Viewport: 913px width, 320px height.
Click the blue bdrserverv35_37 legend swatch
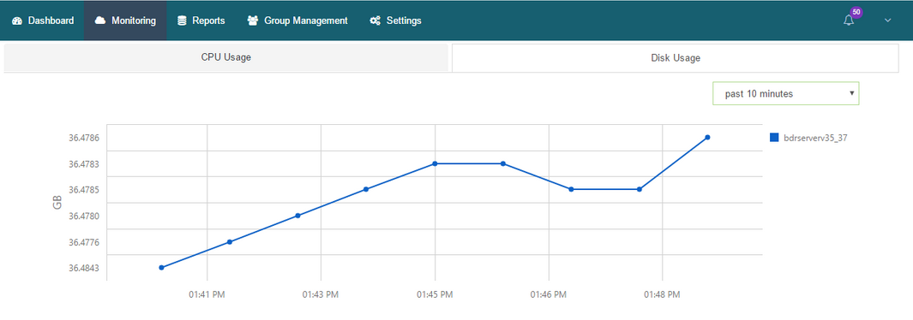pyautogui.click(x=774, y=138)
